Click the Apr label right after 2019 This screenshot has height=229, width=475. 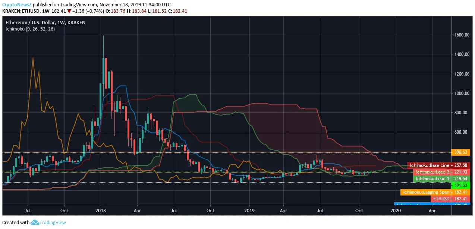click(x=283, y=210)
